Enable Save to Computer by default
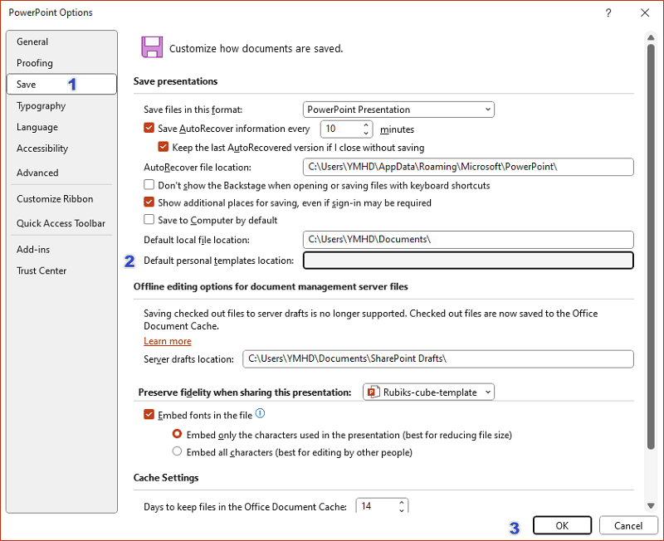The height and width of the screenshot is (541, 664). [149, 220]
